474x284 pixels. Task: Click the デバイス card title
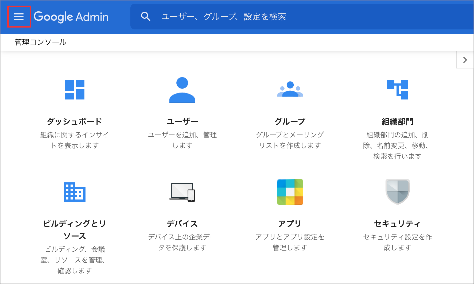click(x=182, y=224)
